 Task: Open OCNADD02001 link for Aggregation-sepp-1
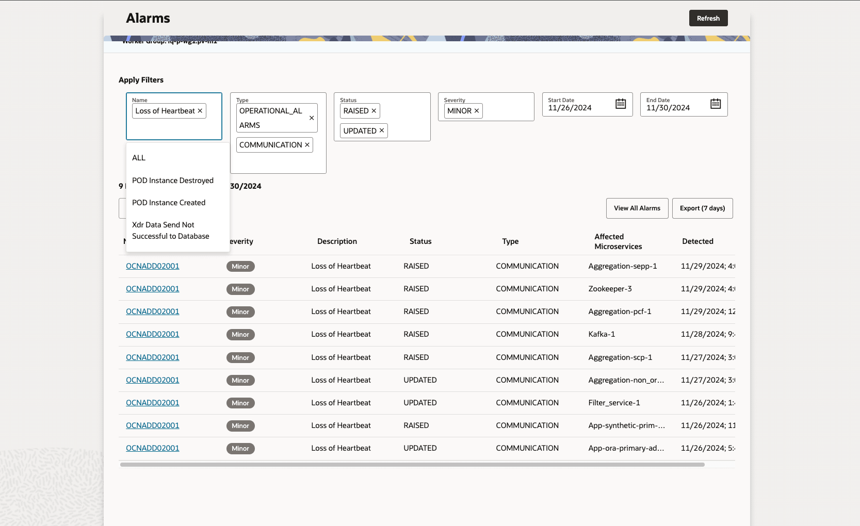[153, 266]
